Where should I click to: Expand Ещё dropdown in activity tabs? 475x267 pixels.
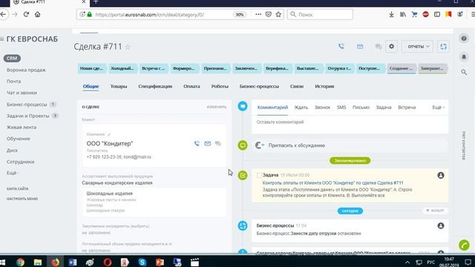tap(439, 108)
